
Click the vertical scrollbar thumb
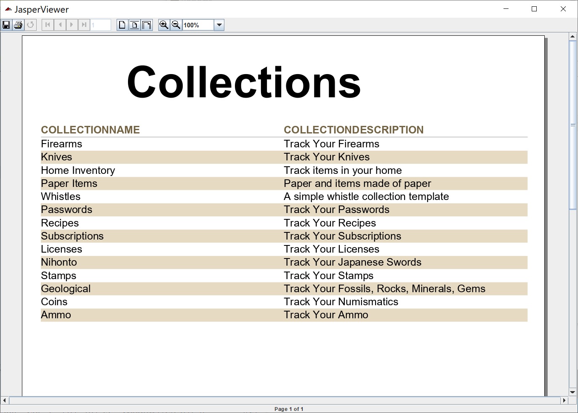(573, 124)
